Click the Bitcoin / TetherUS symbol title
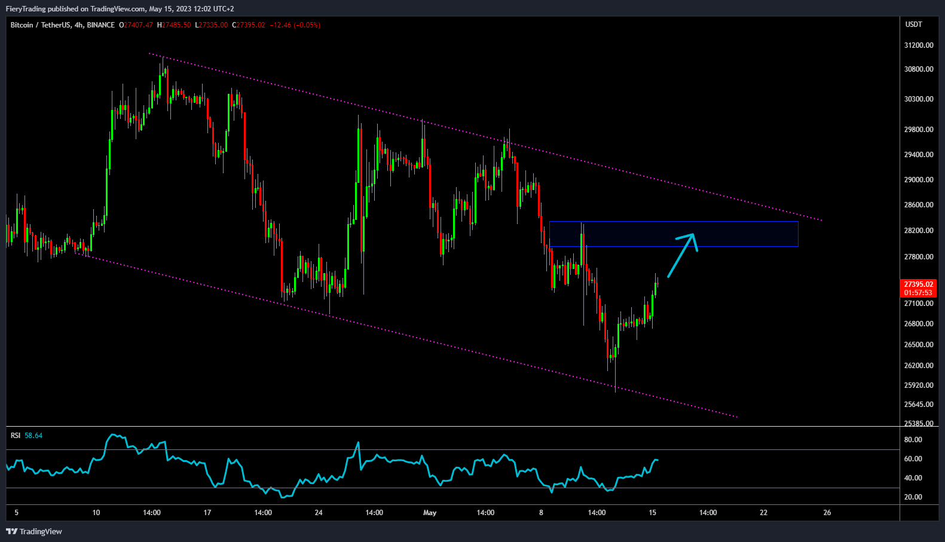The image size is (945, 542). pos(40,25)
